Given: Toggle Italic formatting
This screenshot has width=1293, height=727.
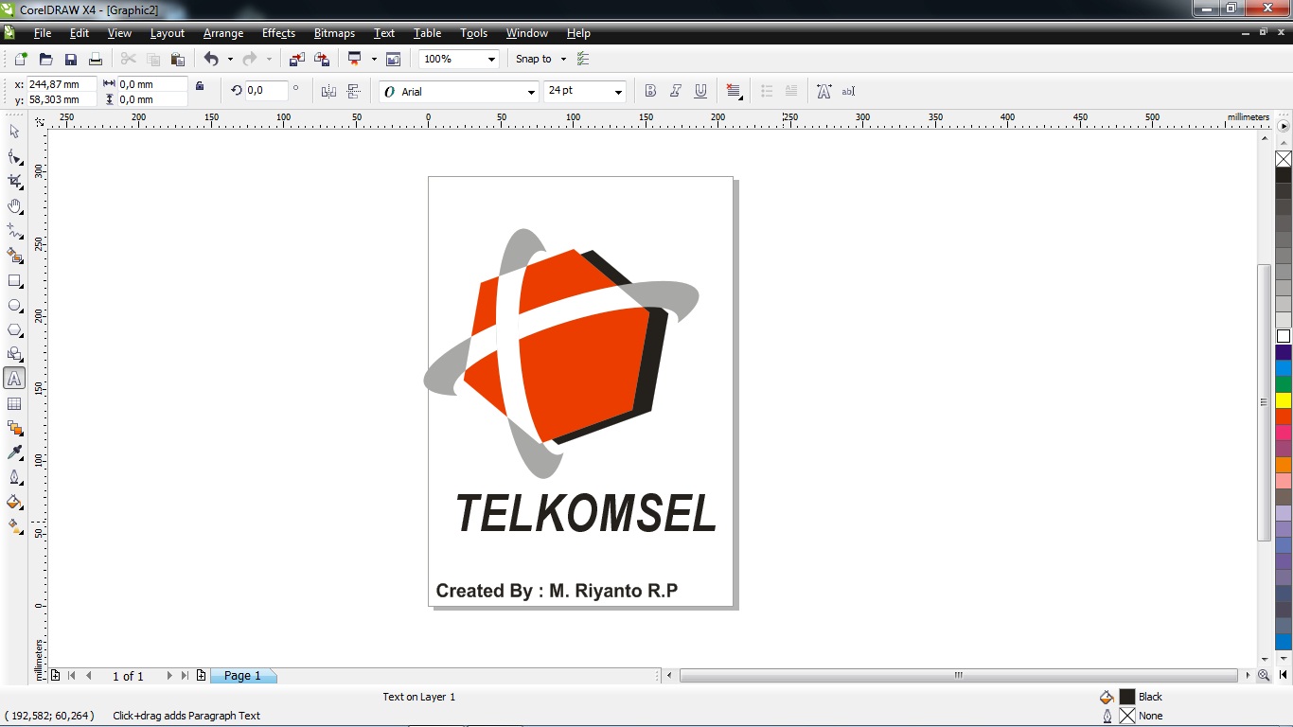Looking at the screenshot, I should (675, 91).
